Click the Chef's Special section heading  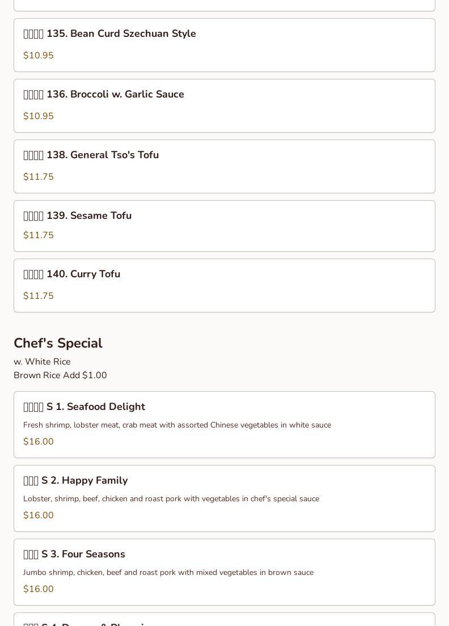58,344
